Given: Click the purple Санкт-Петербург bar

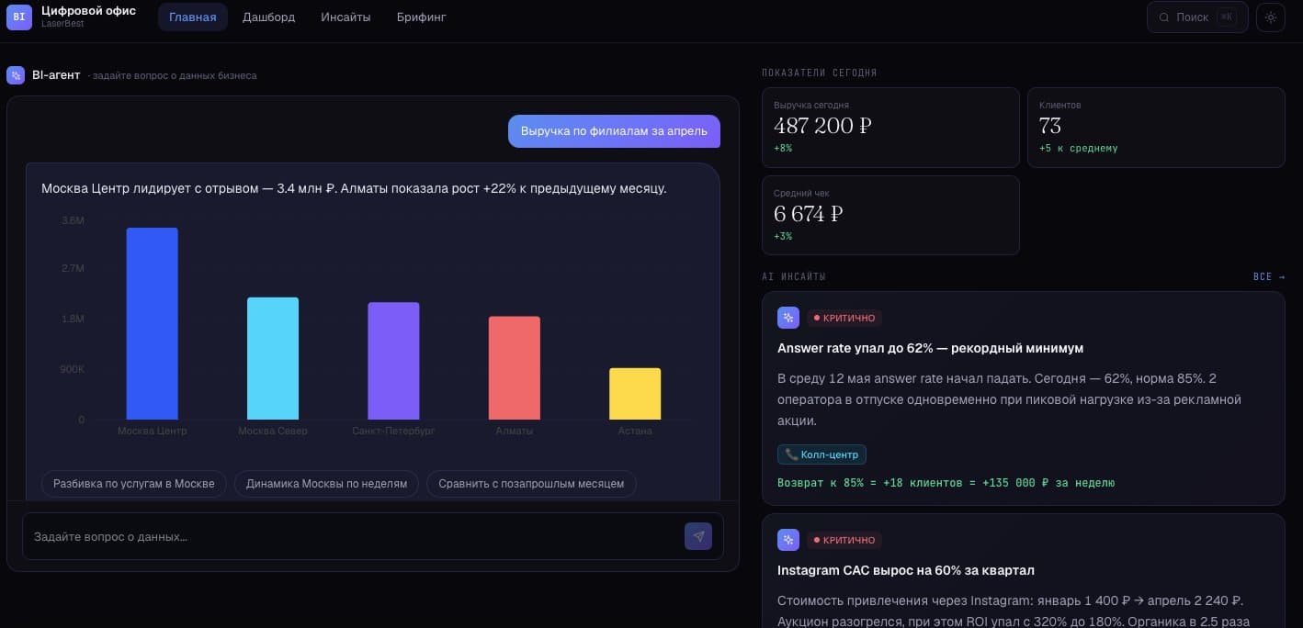Looking at the screenshot, I should (393, 361).
